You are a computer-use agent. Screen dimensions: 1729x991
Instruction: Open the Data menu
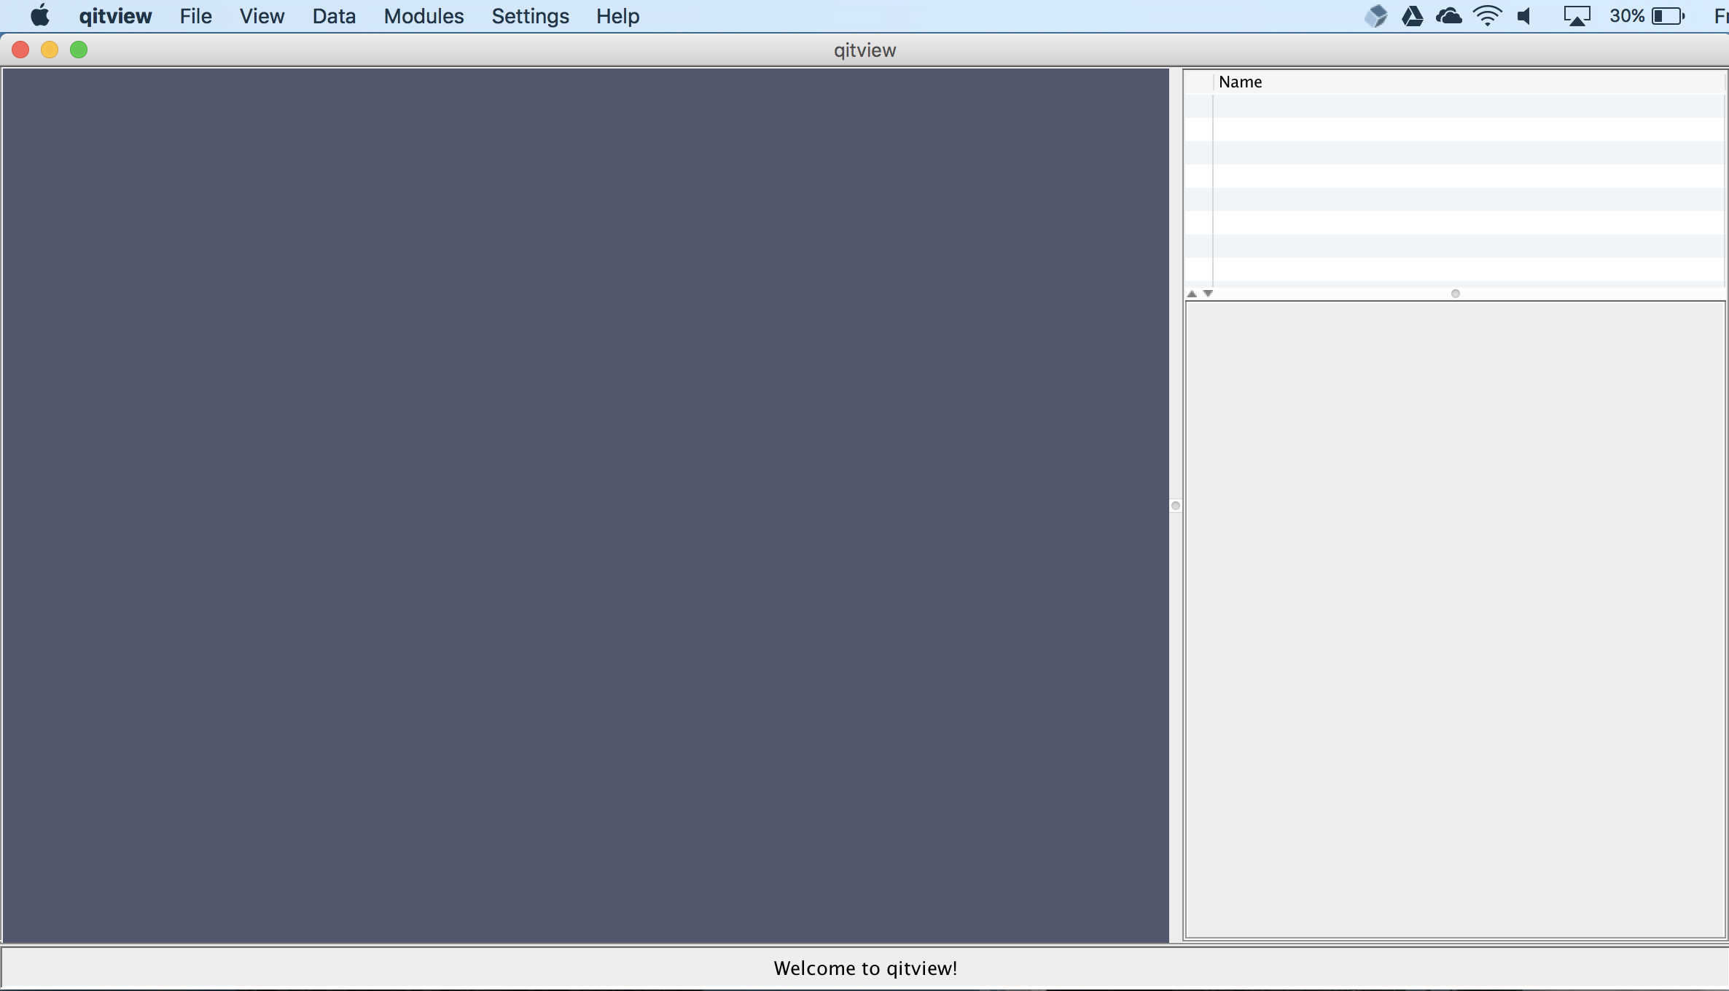coord(334,16)
